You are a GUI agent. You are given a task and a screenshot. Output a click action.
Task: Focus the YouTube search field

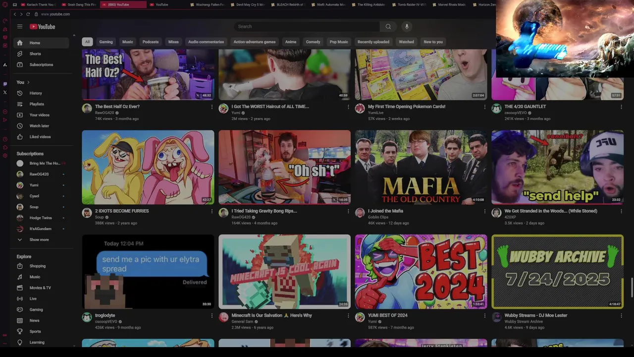307,26
